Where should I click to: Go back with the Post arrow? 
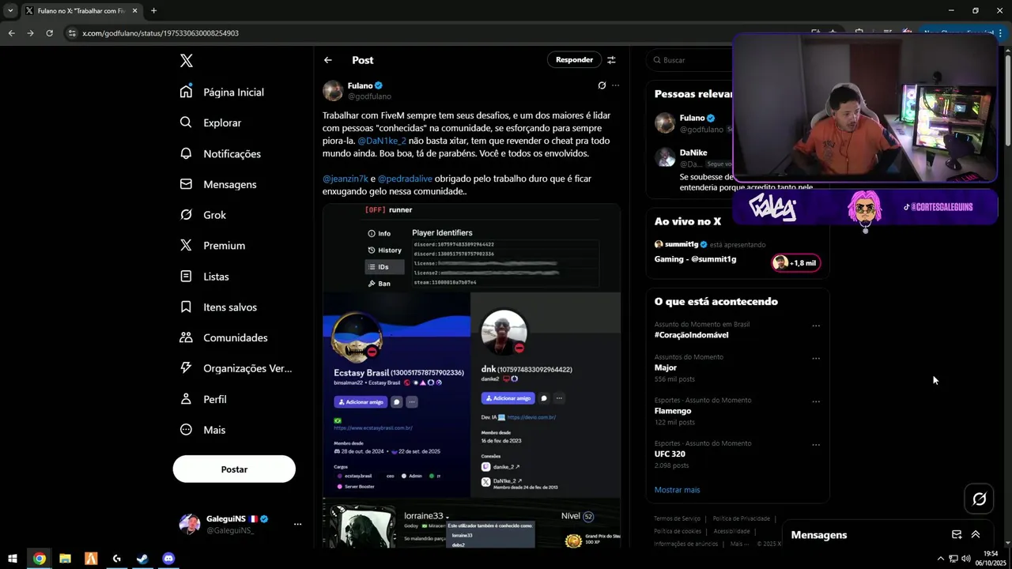coord(328,60)
